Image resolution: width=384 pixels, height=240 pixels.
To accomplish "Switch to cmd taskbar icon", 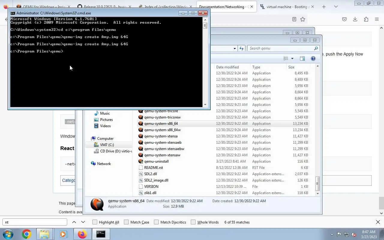I will click(101, 234).
